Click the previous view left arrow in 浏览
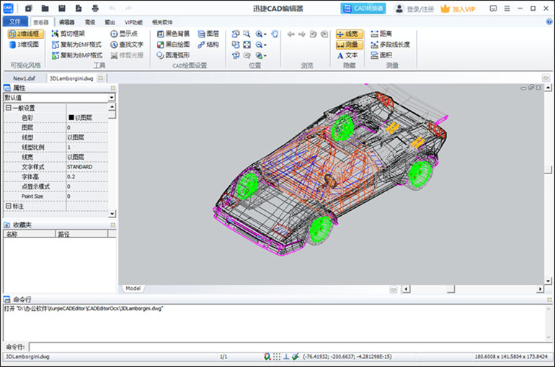 coord(291,34)
